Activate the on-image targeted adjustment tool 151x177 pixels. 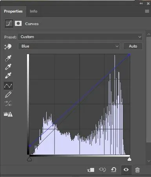[x=8, y=47]
